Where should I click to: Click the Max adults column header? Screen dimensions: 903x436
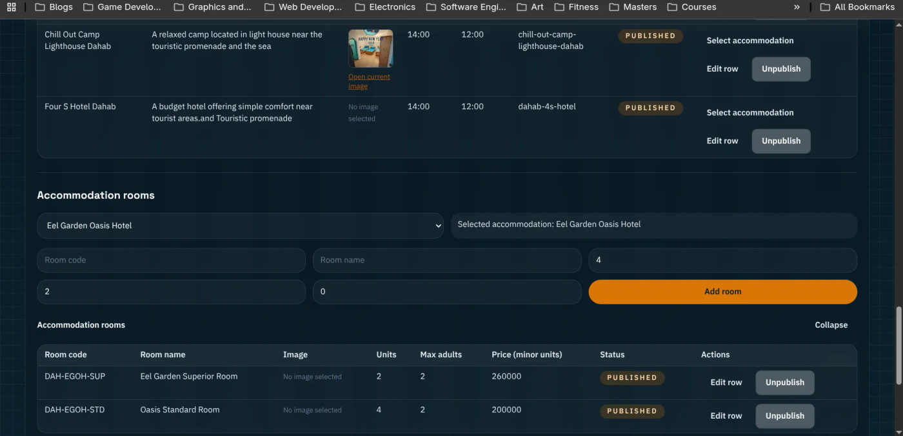click(441, 355)
